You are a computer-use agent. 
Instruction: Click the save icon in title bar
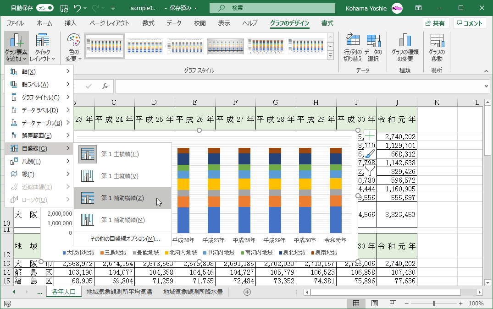[x=64, y=8]
